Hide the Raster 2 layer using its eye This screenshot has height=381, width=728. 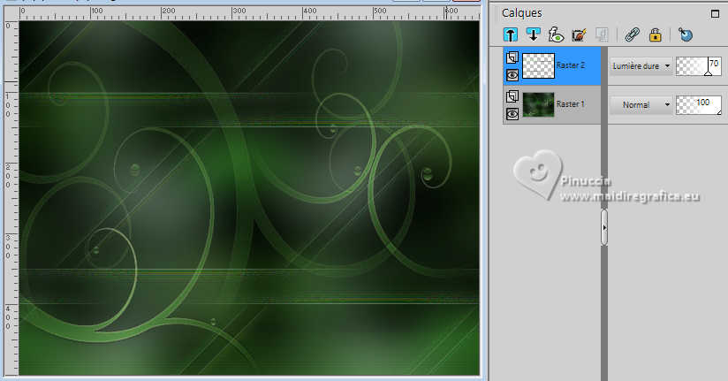(x=512, y=75)
